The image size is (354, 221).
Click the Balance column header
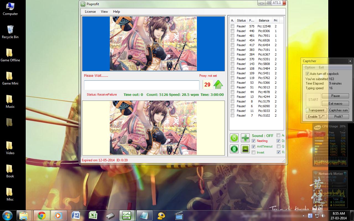click(264, 20)
